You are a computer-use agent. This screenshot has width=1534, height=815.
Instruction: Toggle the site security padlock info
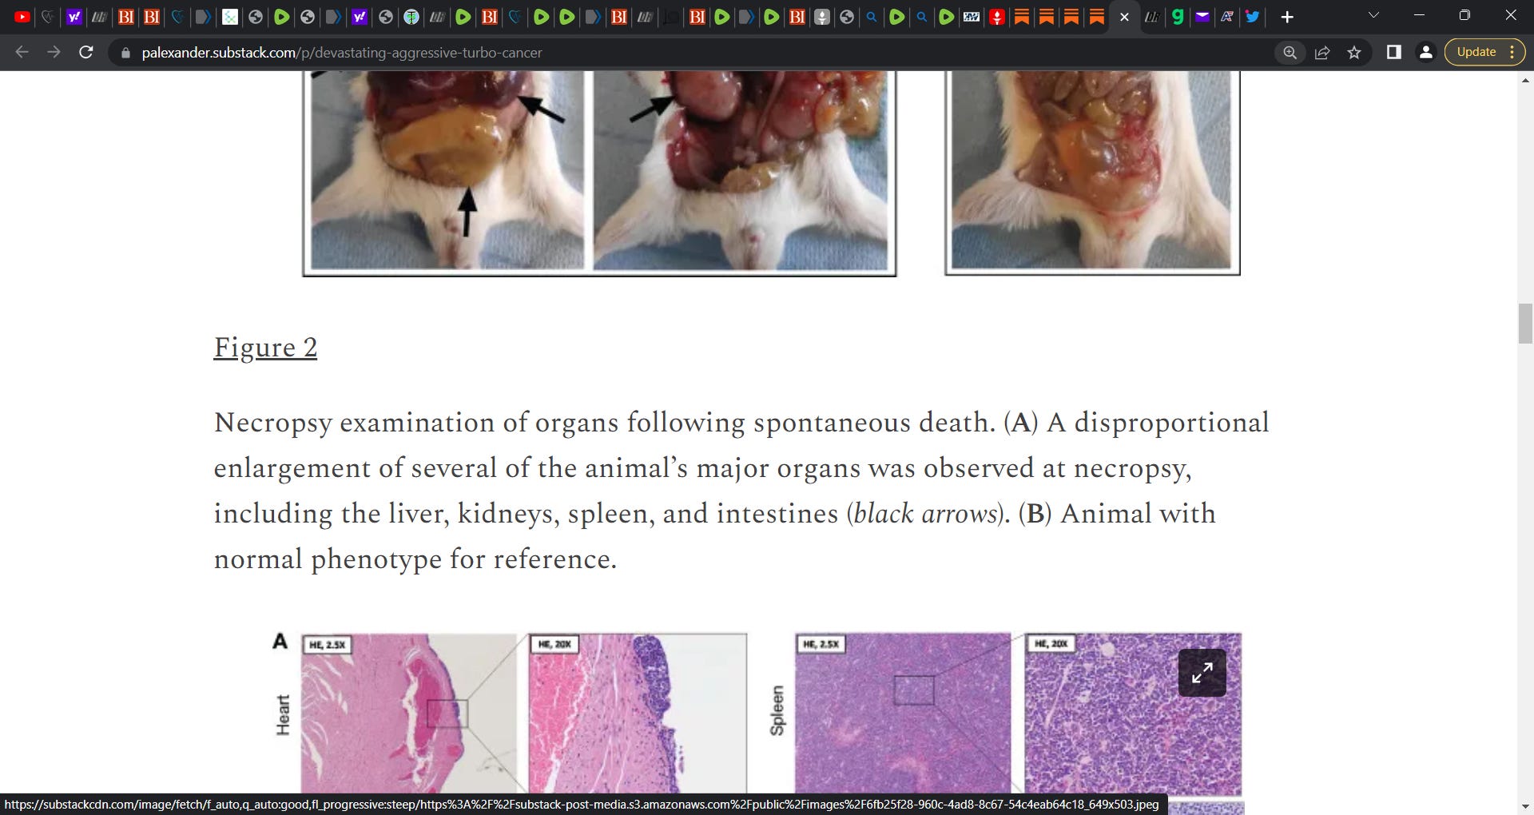(125, 53)
